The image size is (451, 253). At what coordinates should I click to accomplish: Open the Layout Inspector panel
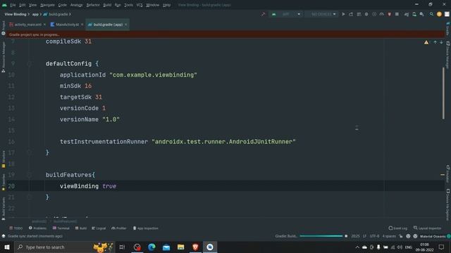[428, 228]
